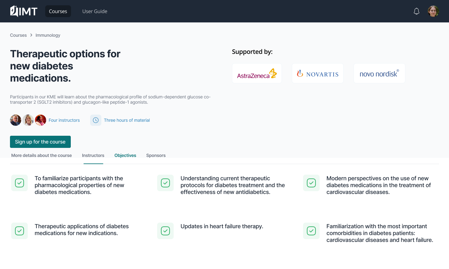Click the IMT logo icon

click(x=14, y=11)
